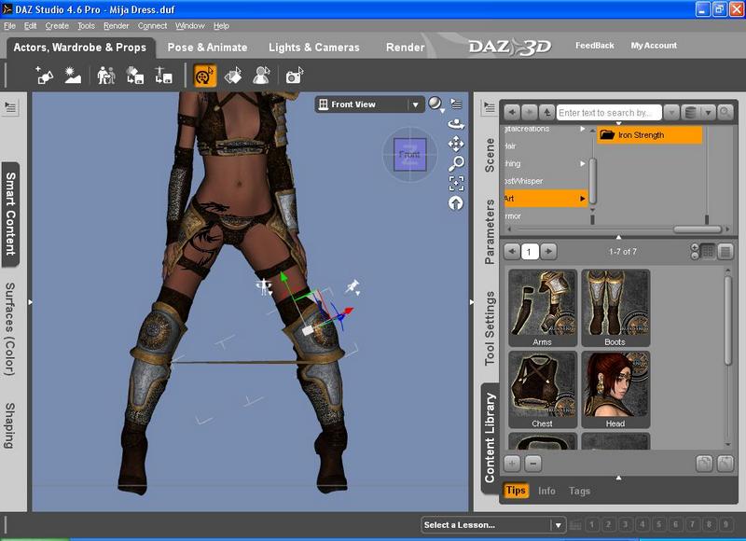This screenshot has height=541, width=746.
Task: Click the frame selection icon in viewport
Action: [x=456, y=183]
